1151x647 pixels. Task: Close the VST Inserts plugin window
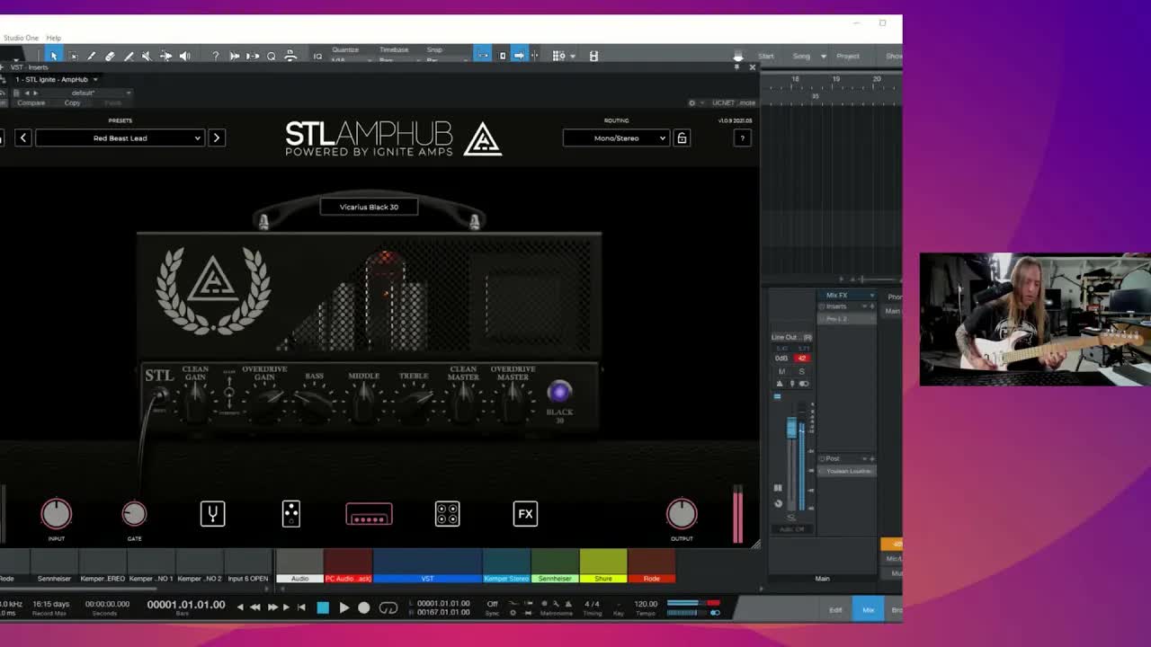tap(753, 67)
